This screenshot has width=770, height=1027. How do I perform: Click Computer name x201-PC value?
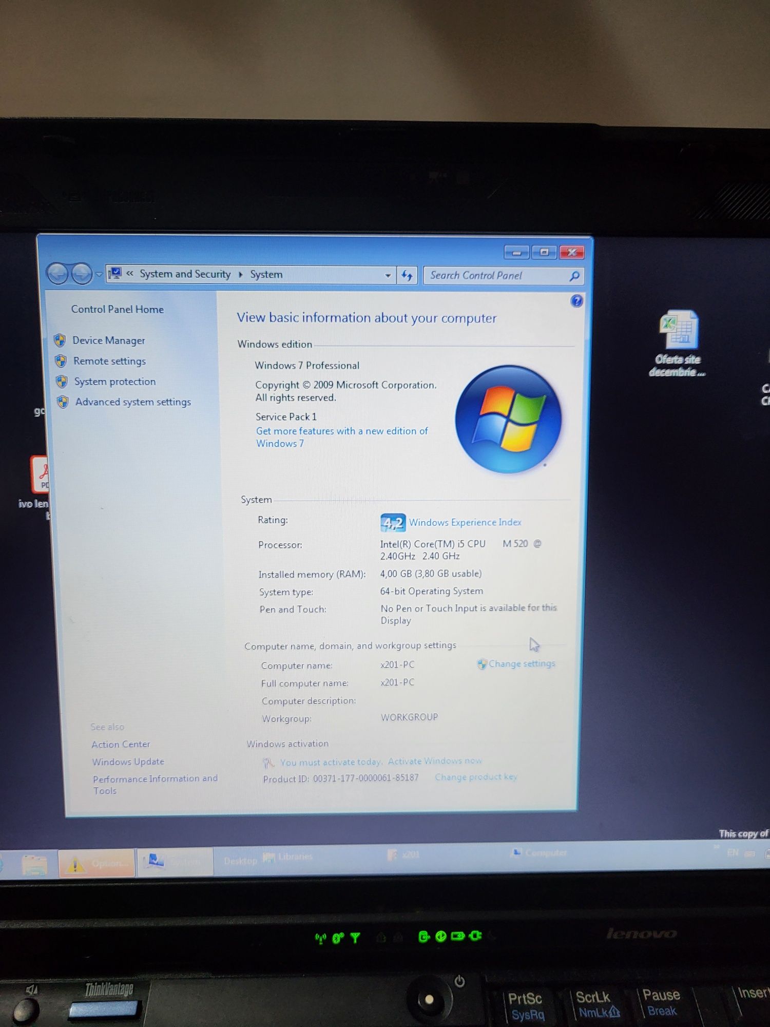pos(397,664)
